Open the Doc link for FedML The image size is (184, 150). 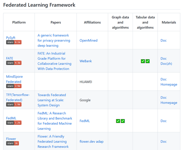coord(164,121)
